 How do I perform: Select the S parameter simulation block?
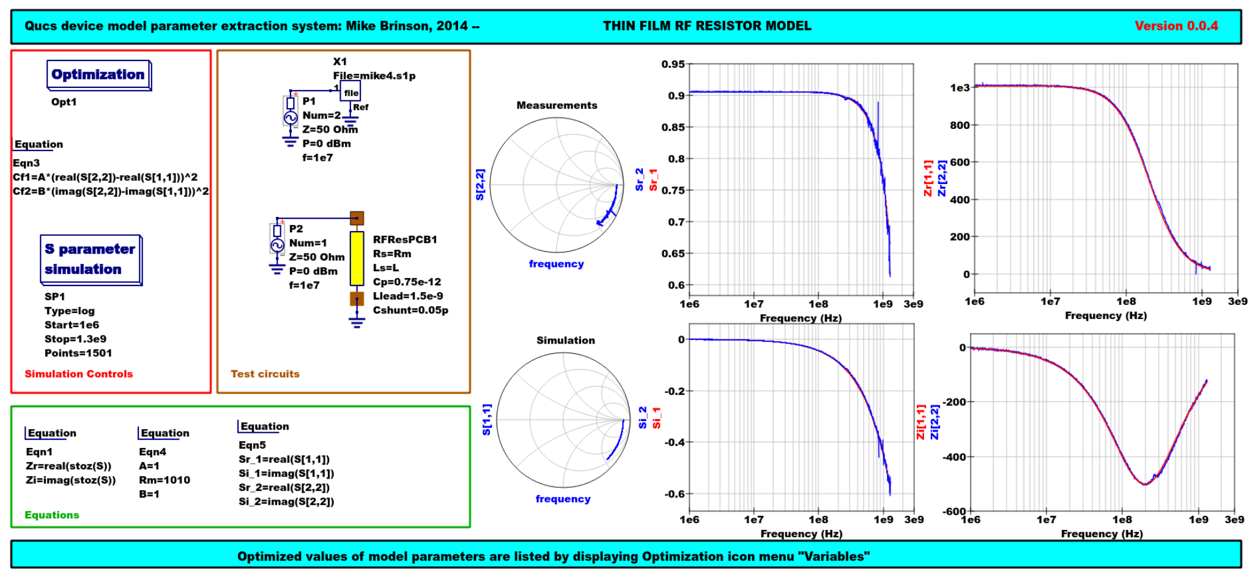[x=91, y=260]
